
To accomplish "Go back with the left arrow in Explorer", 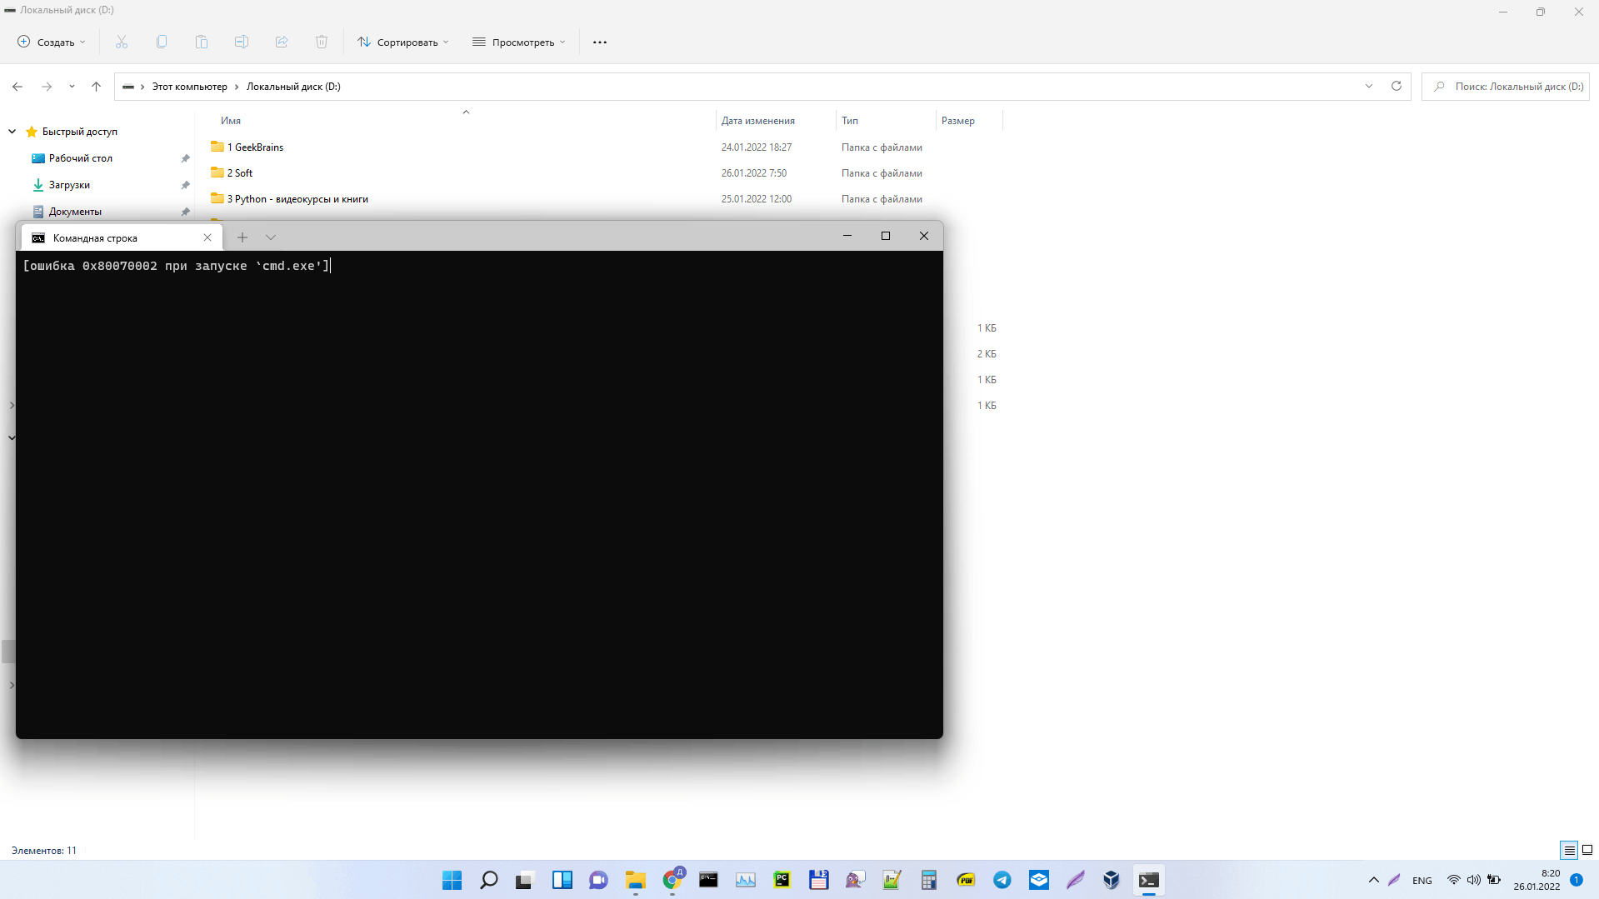I will pyautogui.click(x=17, y=87).
